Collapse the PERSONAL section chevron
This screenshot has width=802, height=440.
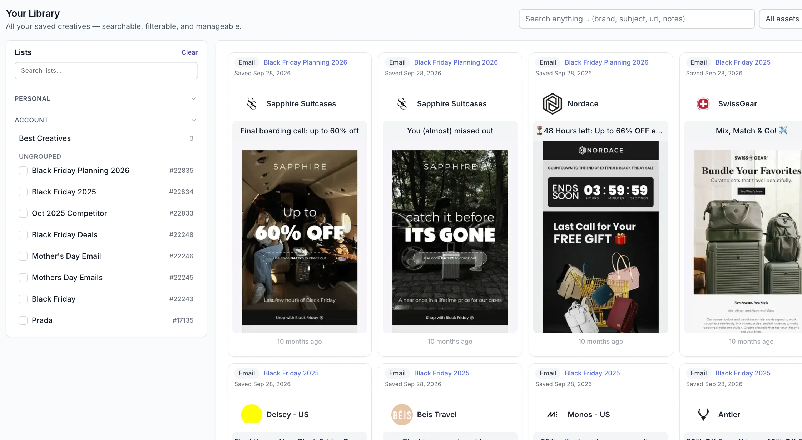(x=194, y=99)
